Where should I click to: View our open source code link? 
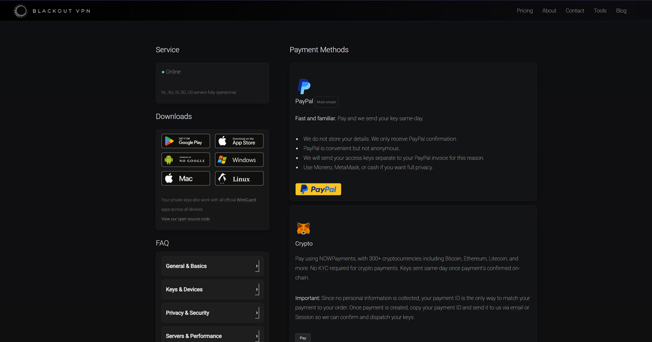click(x=185, y=219)
